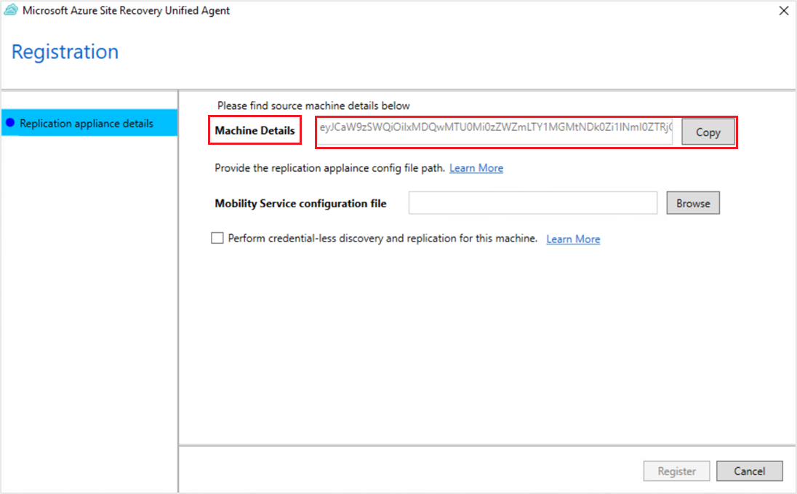Click the window close X
This screenshot has height=494, width=797.
[783, 10]
